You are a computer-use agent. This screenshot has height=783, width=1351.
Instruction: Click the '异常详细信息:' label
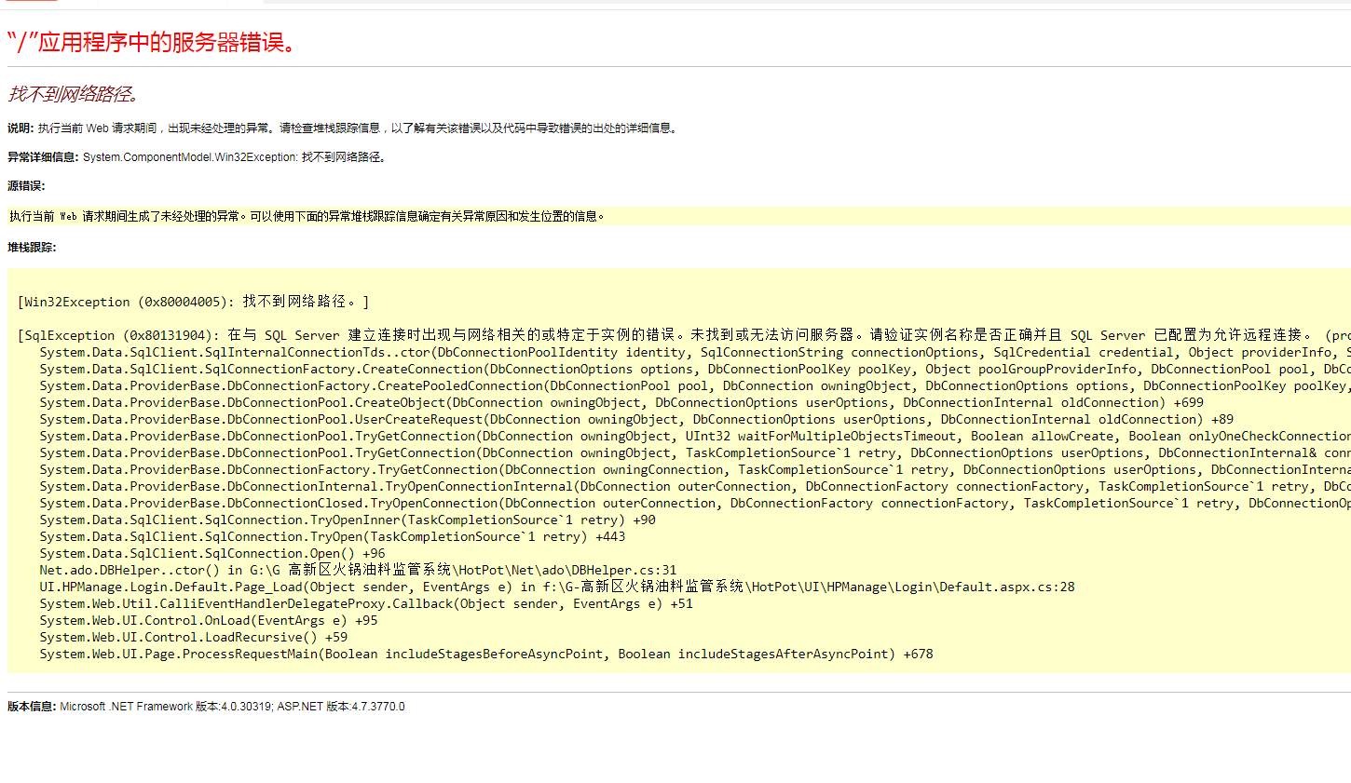pos(43,157)
